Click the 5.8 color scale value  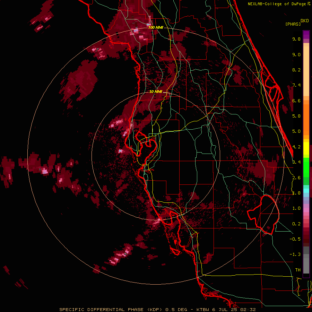tap(296, 116)
